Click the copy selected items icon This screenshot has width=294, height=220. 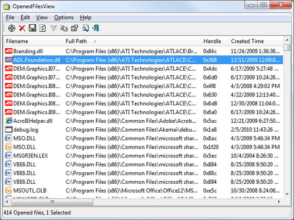pyautogui.click(x=64, y=29)
